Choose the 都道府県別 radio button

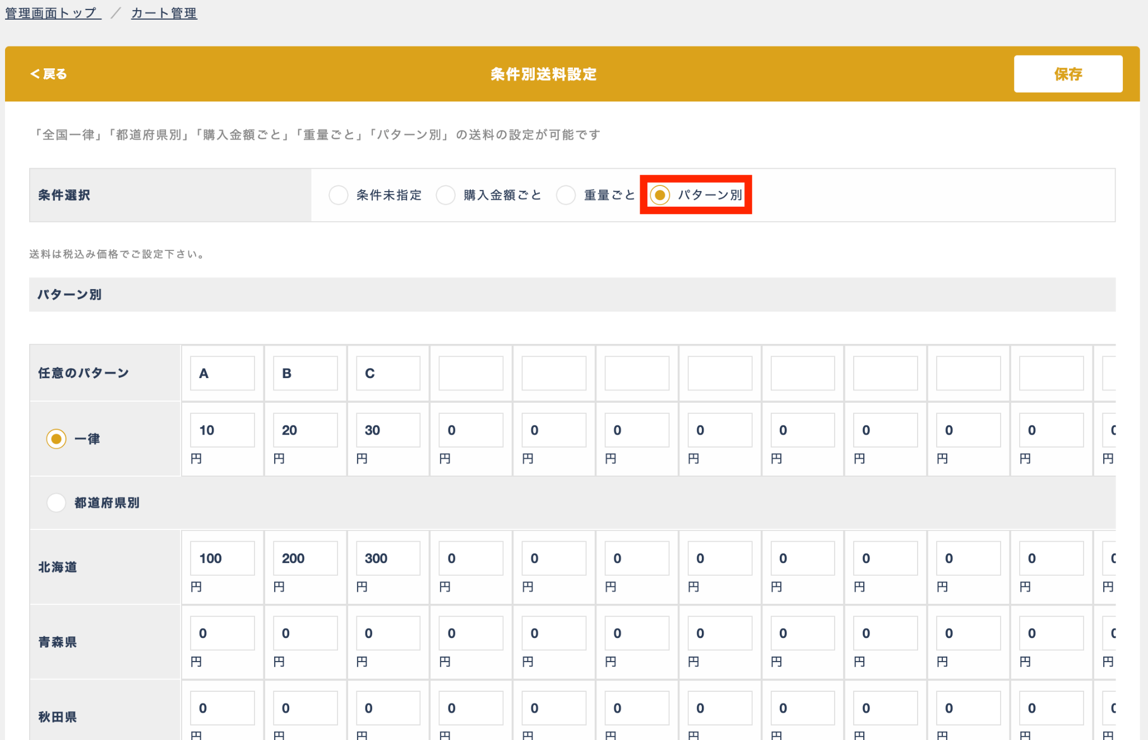pyautogui.click(x=56, y=502)
